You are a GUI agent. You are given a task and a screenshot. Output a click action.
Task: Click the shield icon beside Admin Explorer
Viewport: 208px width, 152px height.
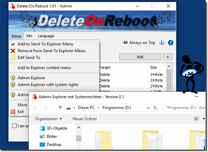coord(13,78)
